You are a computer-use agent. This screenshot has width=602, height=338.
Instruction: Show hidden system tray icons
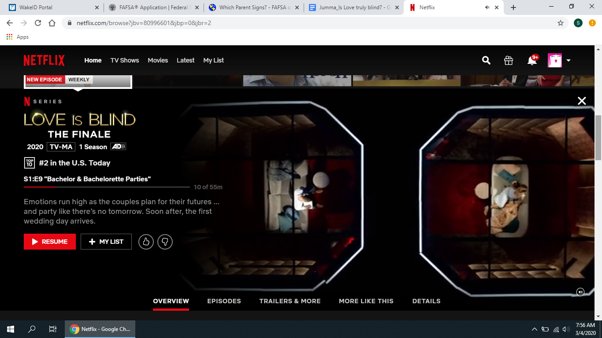coord(535,329)
